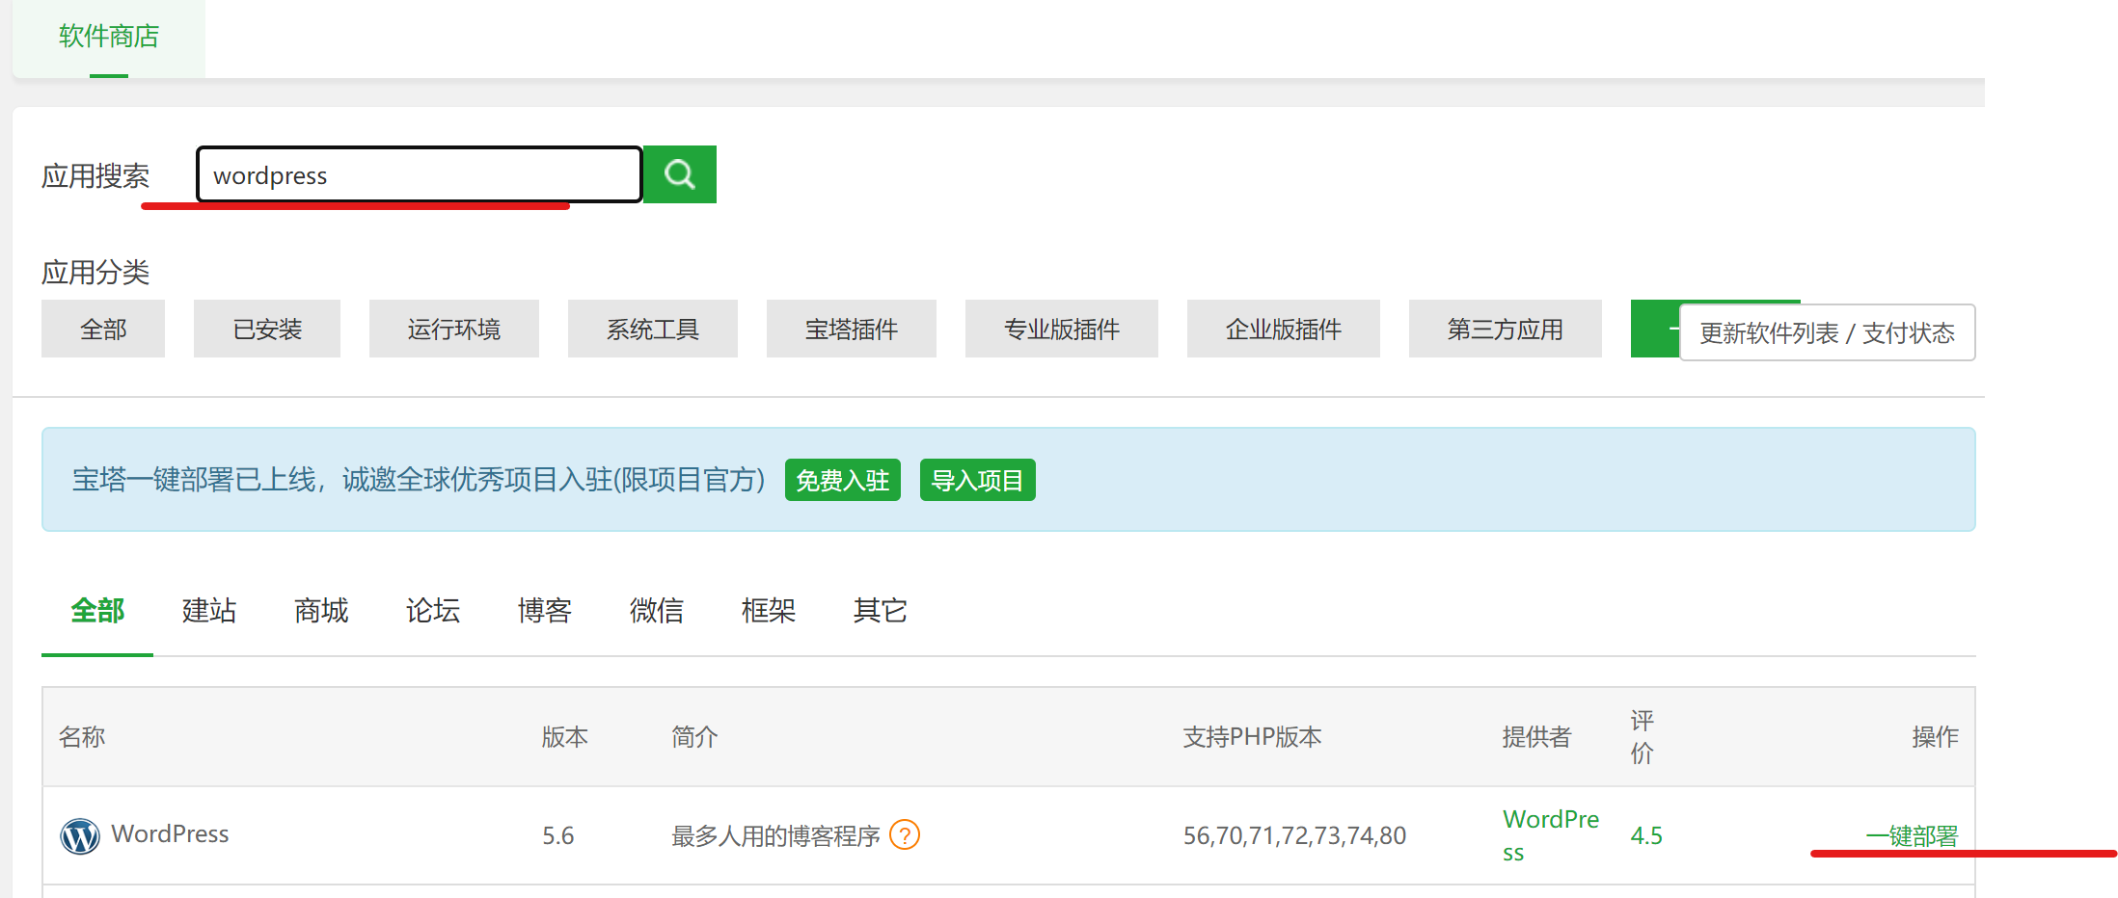Click the 导入项目 button
The height and width of the screenshot is (898, 2118).
[x=977, y=480]
